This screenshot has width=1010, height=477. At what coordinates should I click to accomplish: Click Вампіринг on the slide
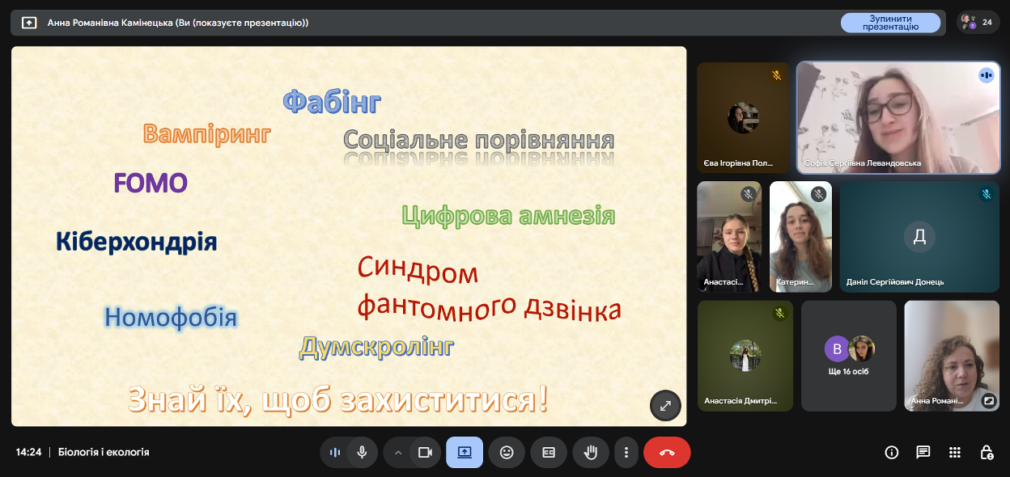coord(206,134)
